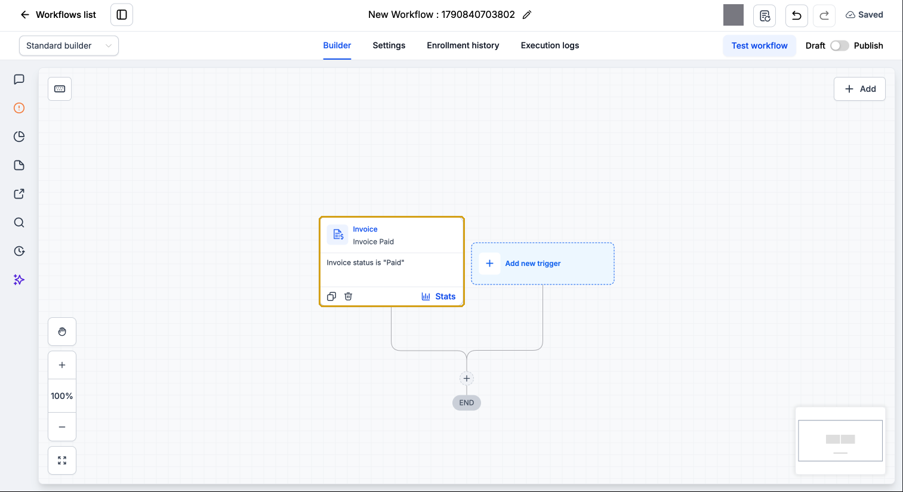Click the user avatar square
The height and width of the screenshot is (492, 903).
tap(734, 15)
